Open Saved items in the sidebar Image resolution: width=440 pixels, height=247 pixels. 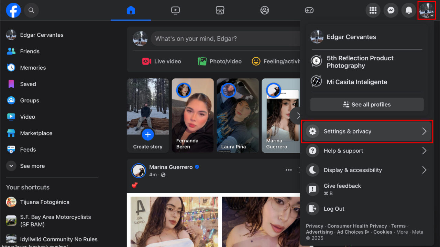[28, 84]
